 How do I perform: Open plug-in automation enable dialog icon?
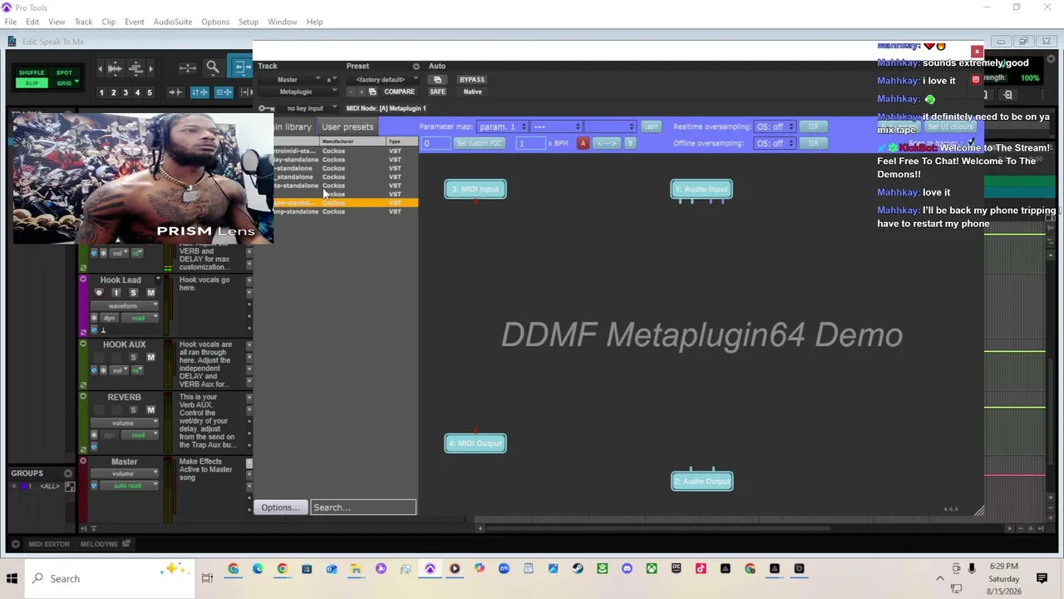click(437, 80)
